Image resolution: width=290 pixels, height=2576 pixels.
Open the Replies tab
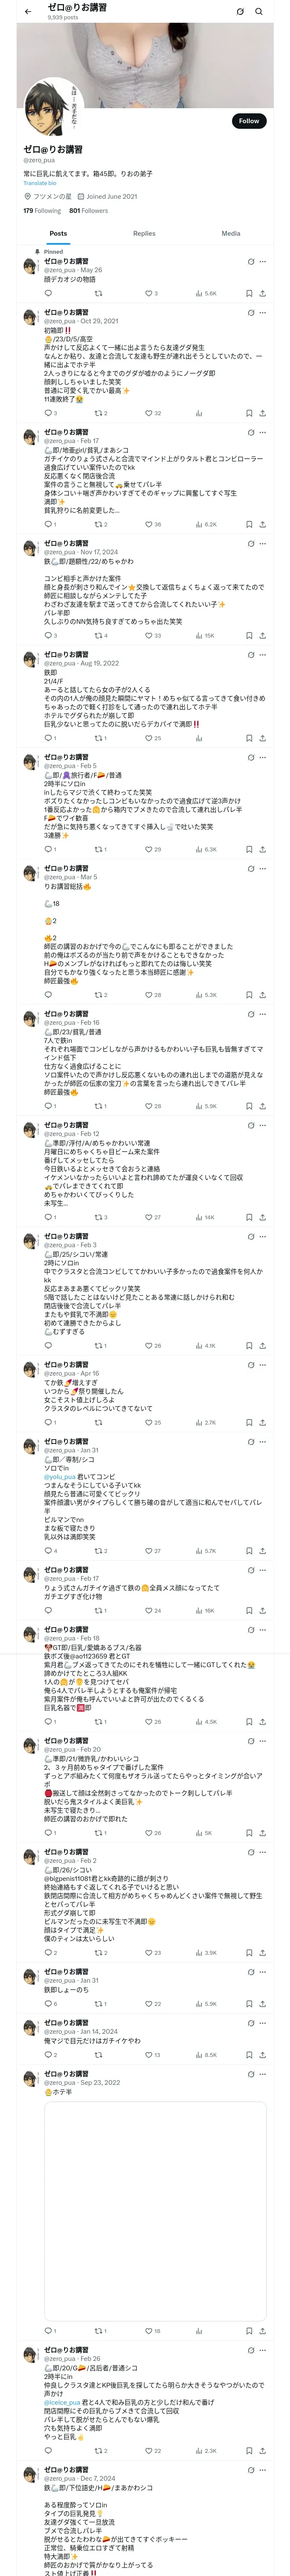(144, 233)
